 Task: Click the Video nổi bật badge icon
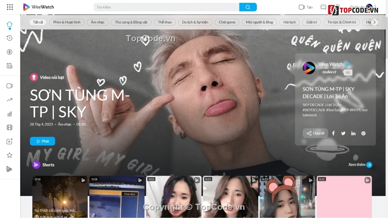(34, 77)
